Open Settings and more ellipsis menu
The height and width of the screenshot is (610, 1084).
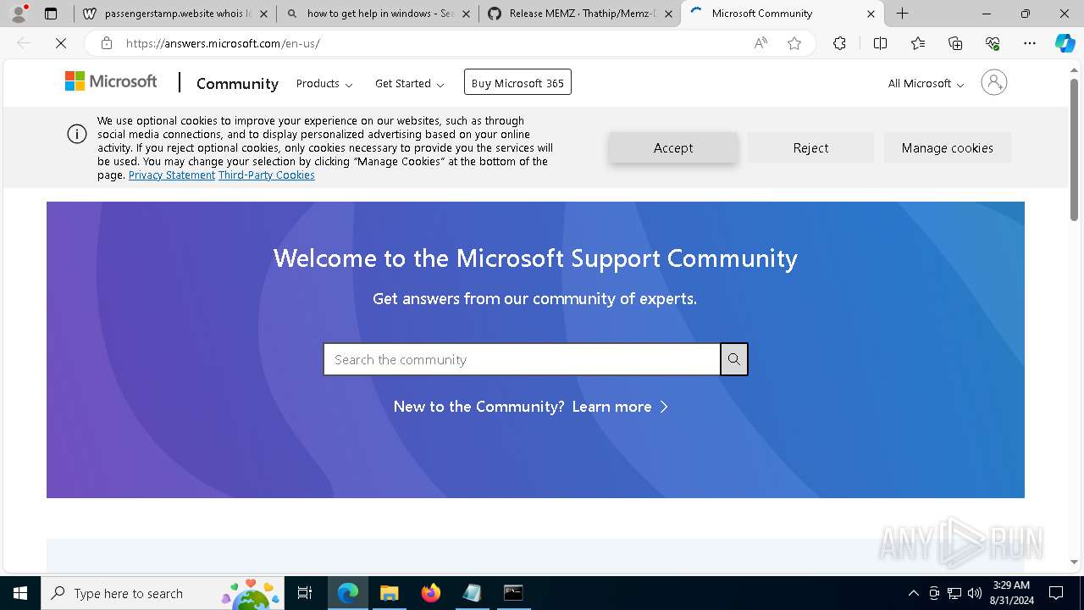coord(1030,43)
